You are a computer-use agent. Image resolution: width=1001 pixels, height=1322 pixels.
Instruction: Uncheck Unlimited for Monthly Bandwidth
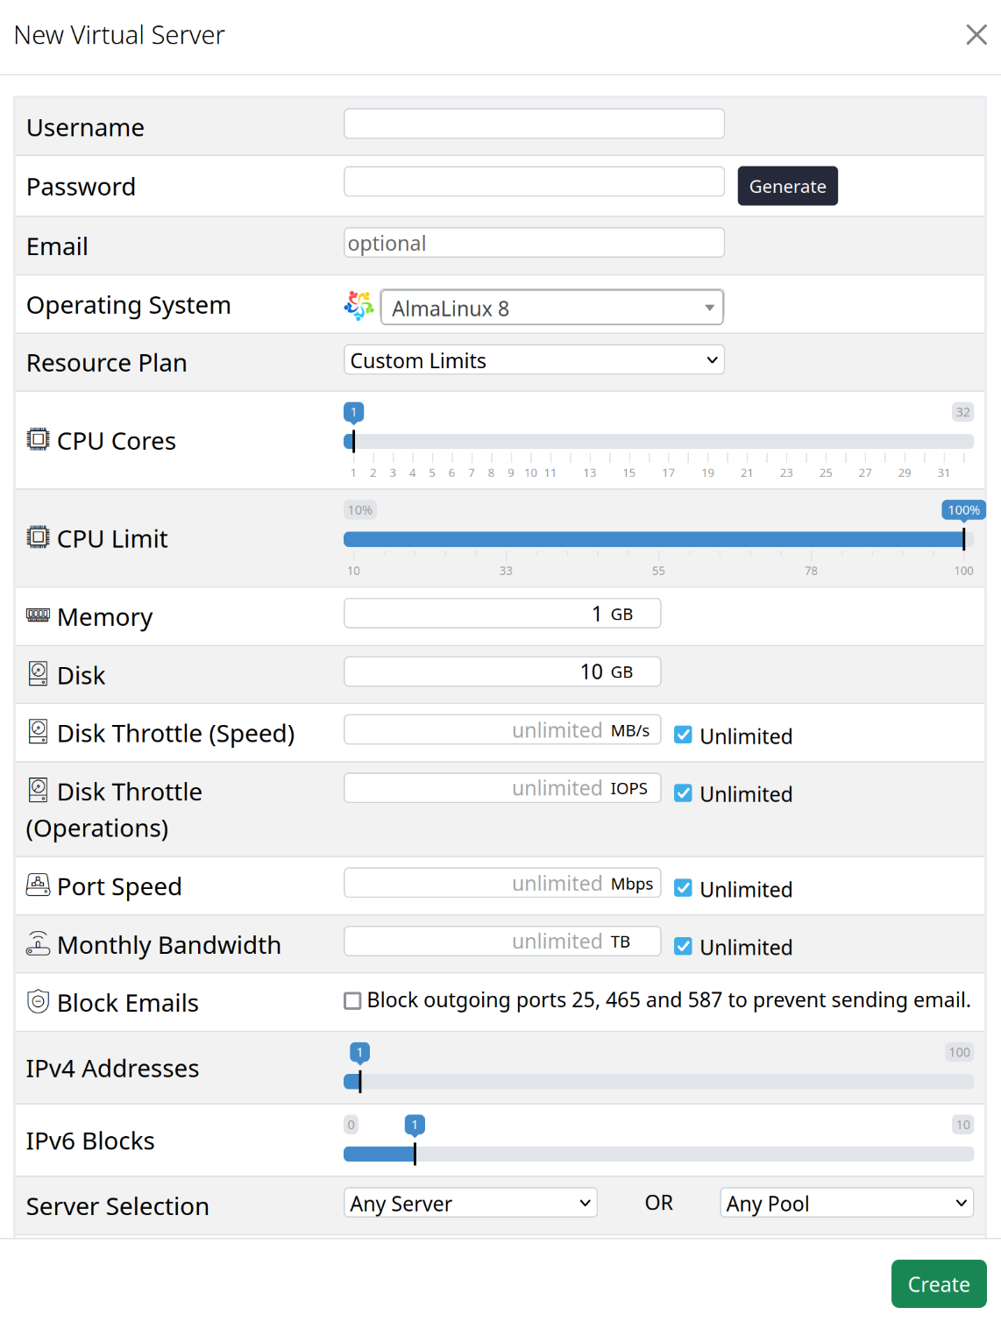click(x=683, y=947)
